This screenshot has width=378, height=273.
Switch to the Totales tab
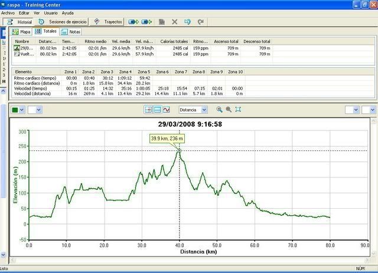pos(46,31)
